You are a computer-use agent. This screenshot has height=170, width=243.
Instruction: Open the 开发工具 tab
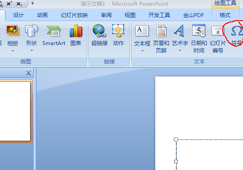click(x=159, y=15)
